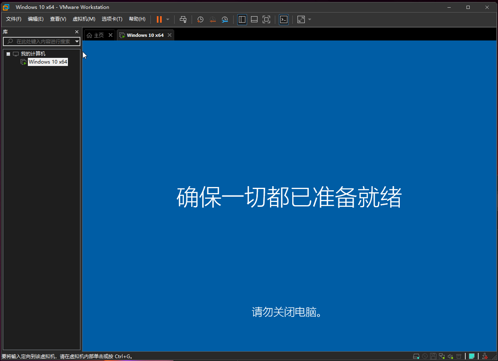The height and width of the screenshot is (361, 498).
Task: Toggle the library sidebar view button
Action: tap(242, 19)
